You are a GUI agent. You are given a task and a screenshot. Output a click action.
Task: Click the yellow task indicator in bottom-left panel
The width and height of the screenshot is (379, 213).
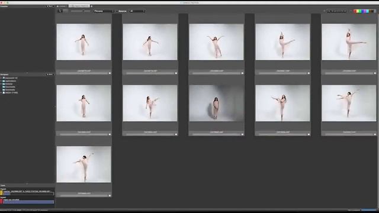pyautogui.click(x=1, y=193)
